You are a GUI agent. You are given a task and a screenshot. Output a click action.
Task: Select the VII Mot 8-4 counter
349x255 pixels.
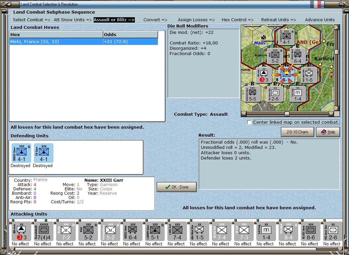[x=289, y=231]
